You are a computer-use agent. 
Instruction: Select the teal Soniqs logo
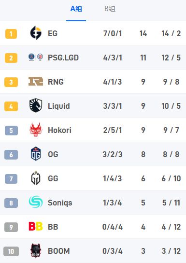pos(36,202)
